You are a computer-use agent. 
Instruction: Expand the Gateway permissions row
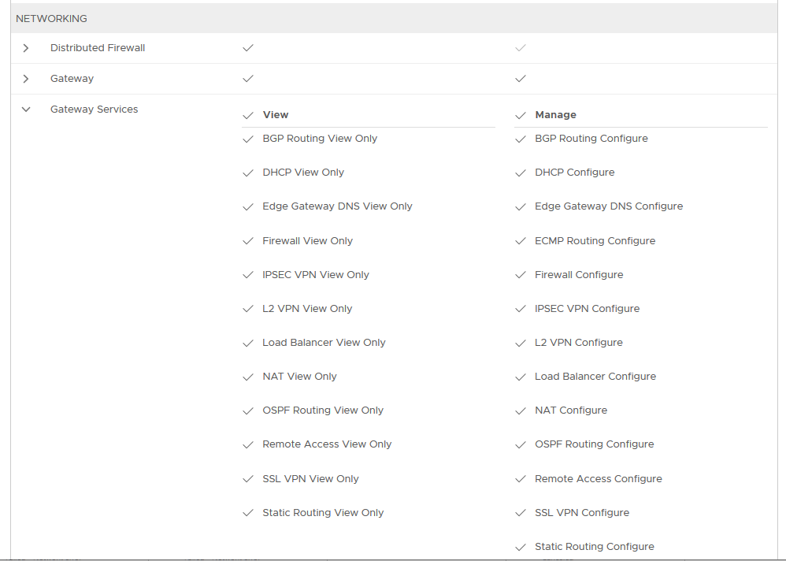[26, 79]
